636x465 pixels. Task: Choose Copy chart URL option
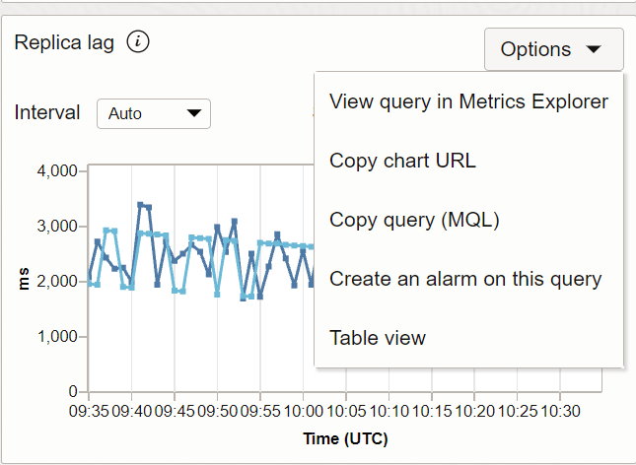pyautogui.click(x=402, y=161)
